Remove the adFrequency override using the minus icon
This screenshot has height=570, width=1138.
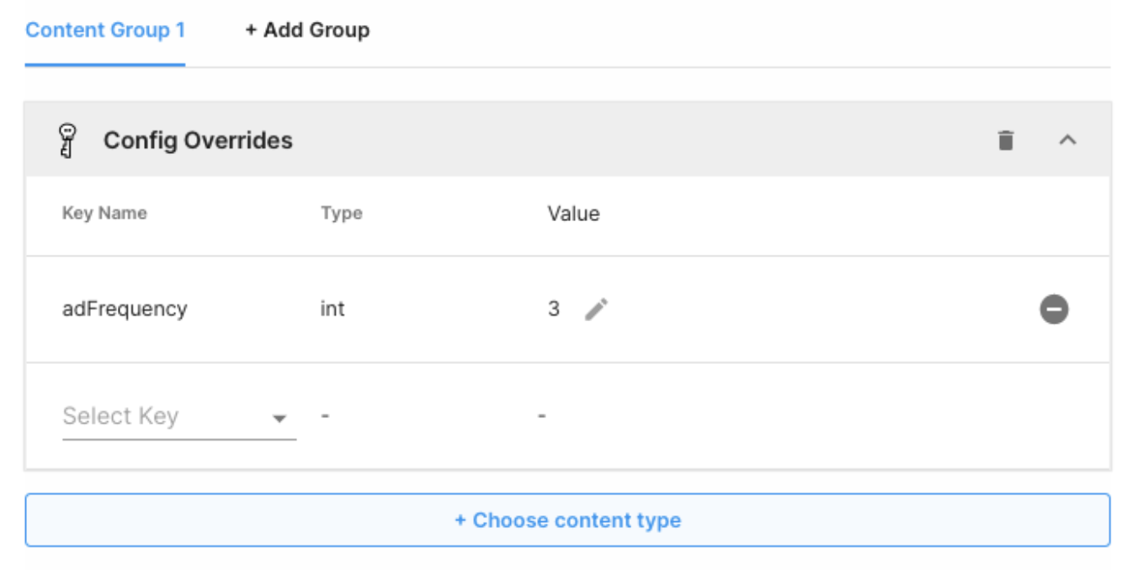(x=1054, y=309)
